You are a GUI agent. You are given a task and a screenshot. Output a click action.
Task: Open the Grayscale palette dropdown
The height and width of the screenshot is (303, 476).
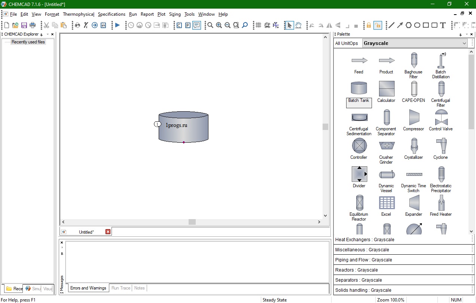415,43
